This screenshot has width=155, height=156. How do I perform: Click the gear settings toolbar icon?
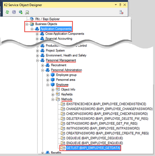(14, 12)
